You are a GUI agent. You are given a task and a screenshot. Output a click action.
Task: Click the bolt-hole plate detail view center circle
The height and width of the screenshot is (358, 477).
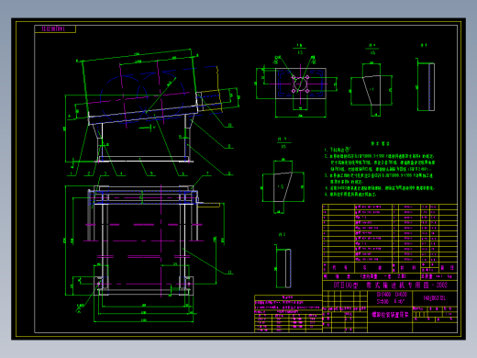pyautogui.click(x=300, y=84)
